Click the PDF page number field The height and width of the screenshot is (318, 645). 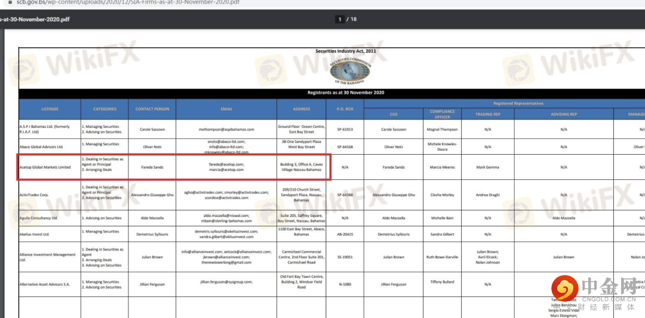(339, 19)
